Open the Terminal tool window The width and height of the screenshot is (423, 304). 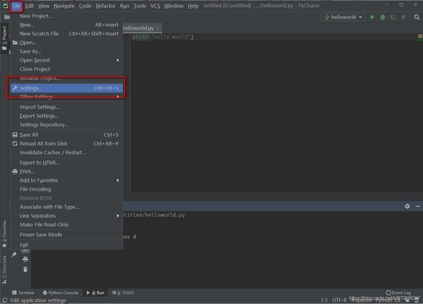point(23,293)
